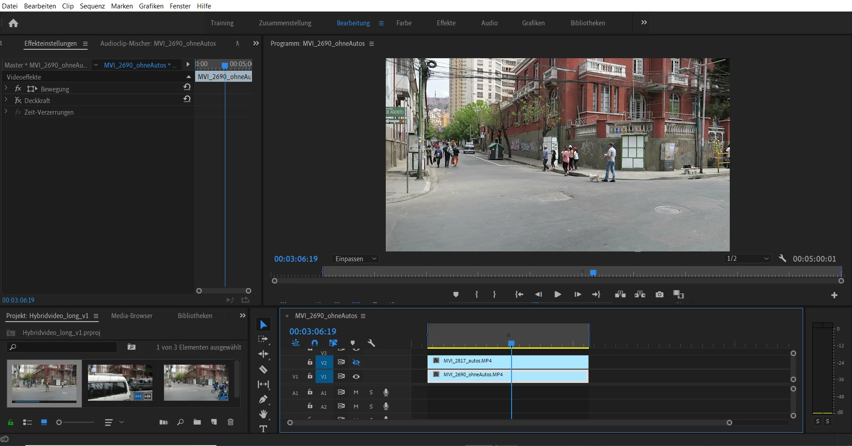The height and width of the screenshot is (446, 852).
Task: Click the Home icon
Action: 13,23
